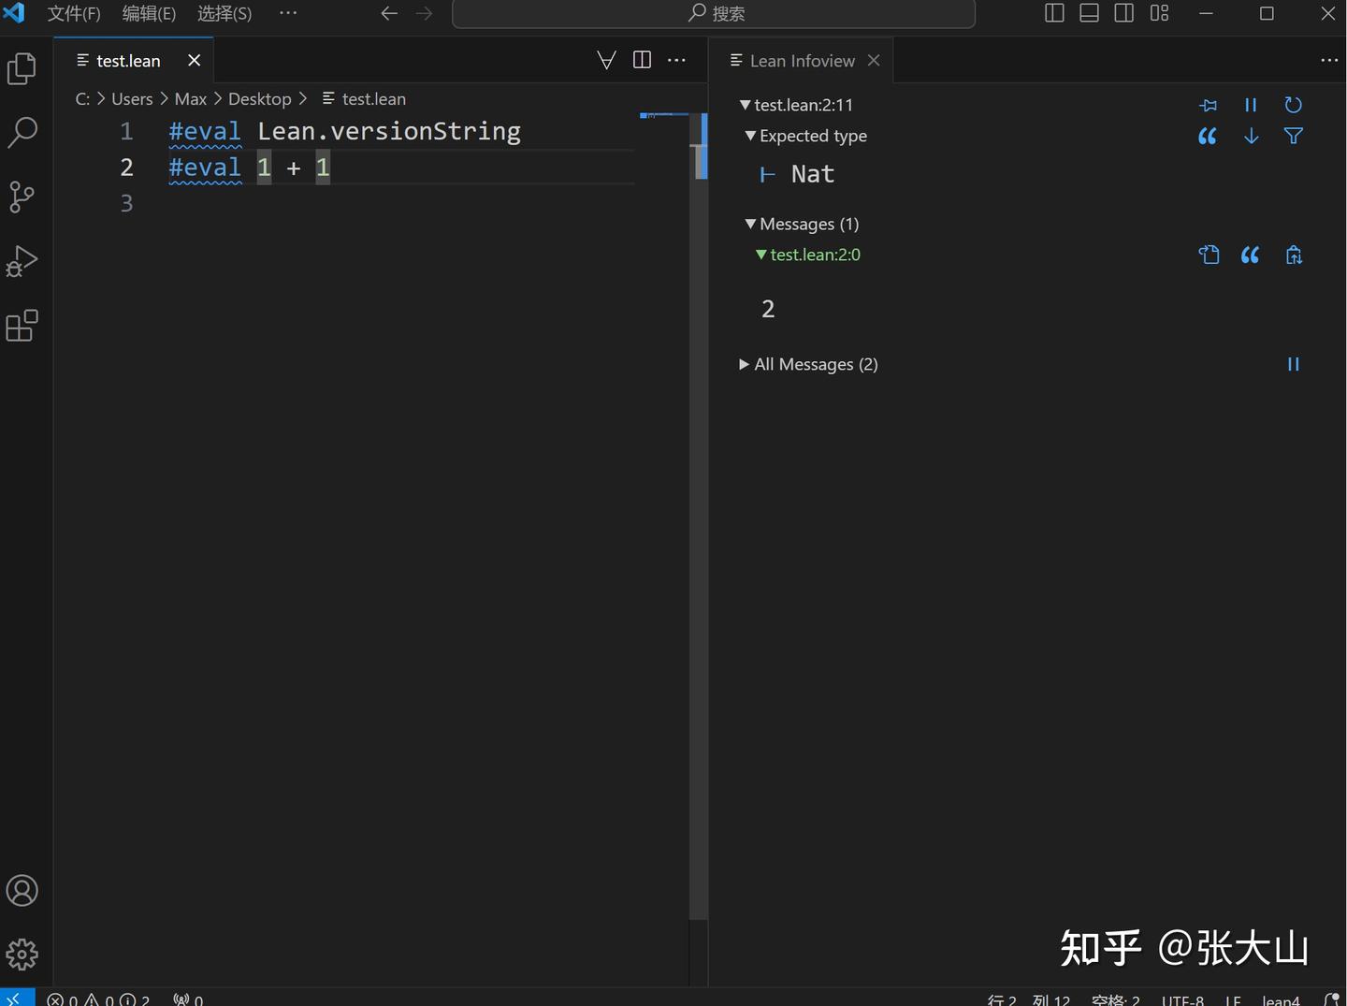Pause Lean Infoview updates
Screen dimensions: 1347x1006
point(1252,105)
